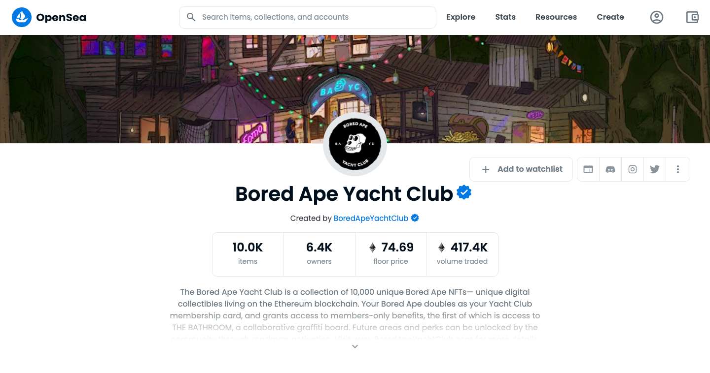Click the 6.4K owners stat

(319, 254)
